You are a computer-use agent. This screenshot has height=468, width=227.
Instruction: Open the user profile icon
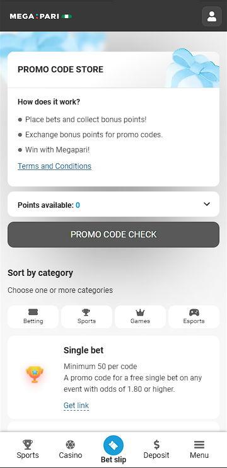[x=212, y=16]
